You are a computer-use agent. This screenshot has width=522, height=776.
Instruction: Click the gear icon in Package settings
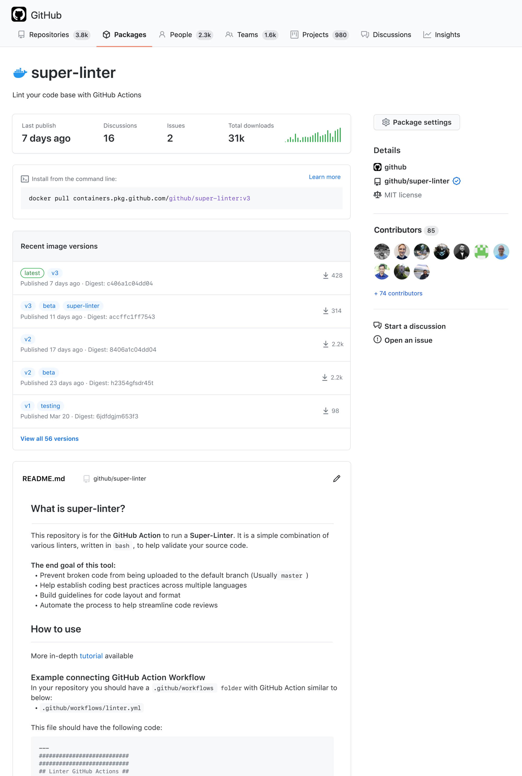tap(386, 122)
